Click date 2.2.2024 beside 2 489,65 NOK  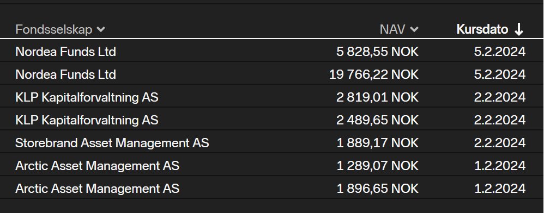500,120
